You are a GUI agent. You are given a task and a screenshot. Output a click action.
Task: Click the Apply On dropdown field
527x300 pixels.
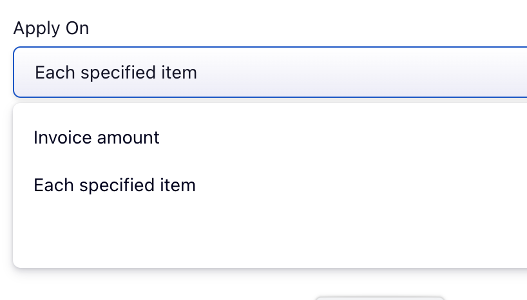271,72
